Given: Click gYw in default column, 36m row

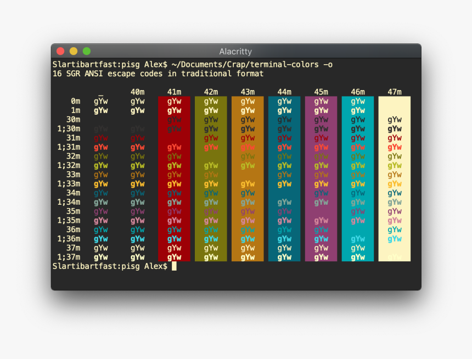Looking at the screenshot, I should (x=101, y=230).
